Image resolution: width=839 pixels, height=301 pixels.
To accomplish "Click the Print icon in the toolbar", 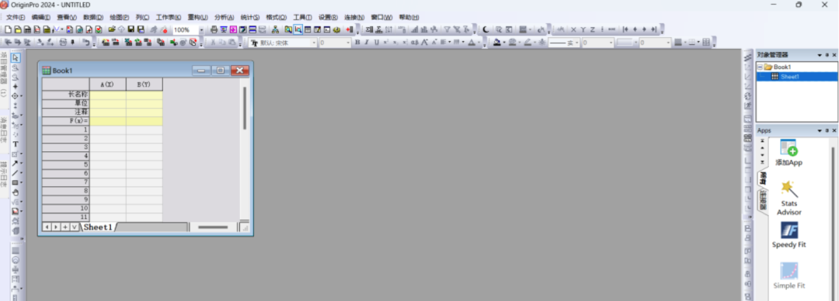I will (214, 30).
